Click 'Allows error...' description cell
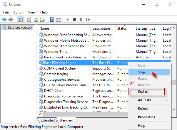The image size is (177, 130). (103, 35)
